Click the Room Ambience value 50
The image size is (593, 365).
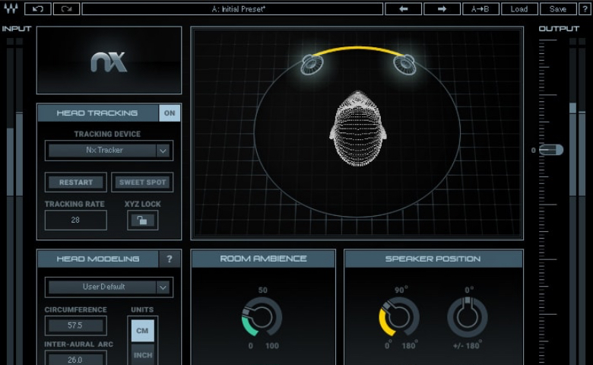point(263,290)
